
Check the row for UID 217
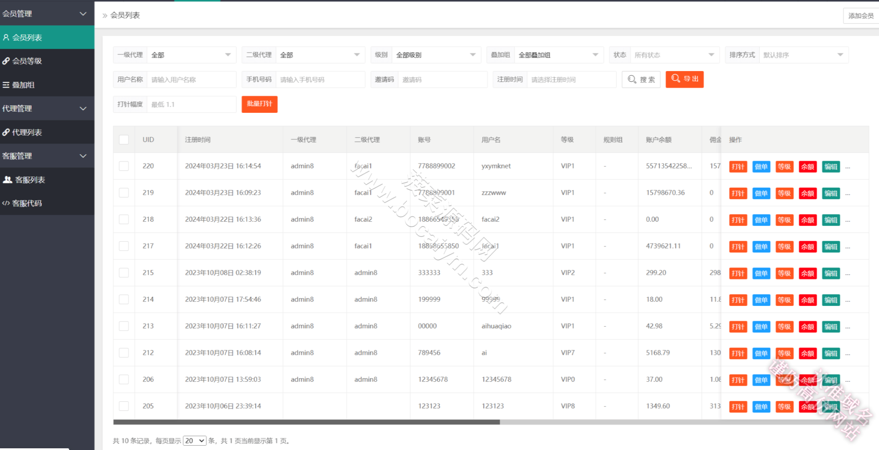(x=124, y=246)
